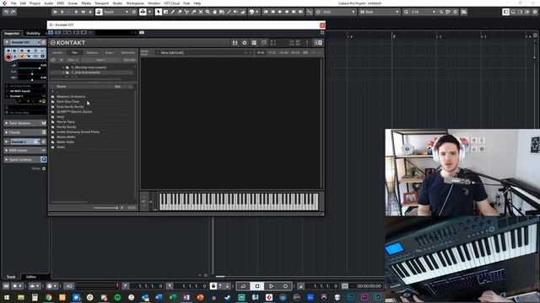Screen dimensions: 540x303
Task: Open the Inside Steinway Grand Piano folder
Action: pos(78,132)
